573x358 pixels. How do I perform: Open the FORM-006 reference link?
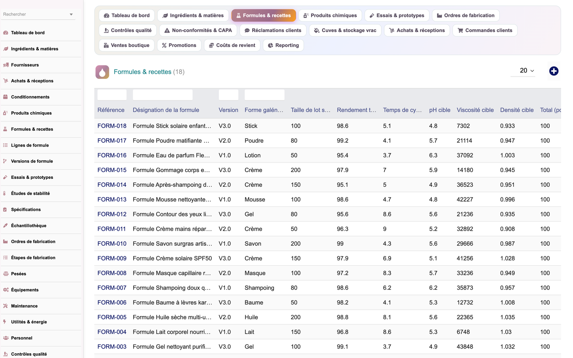pyautogui.click(x=112, y=302)
